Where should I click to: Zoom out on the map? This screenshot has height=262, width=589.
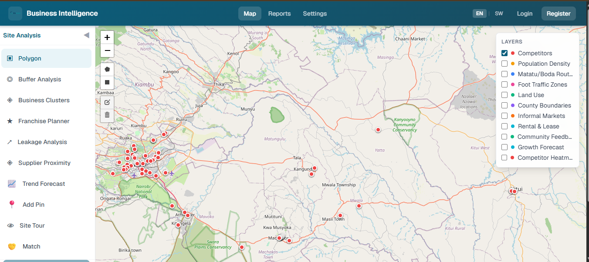click(x=107, y=50)
